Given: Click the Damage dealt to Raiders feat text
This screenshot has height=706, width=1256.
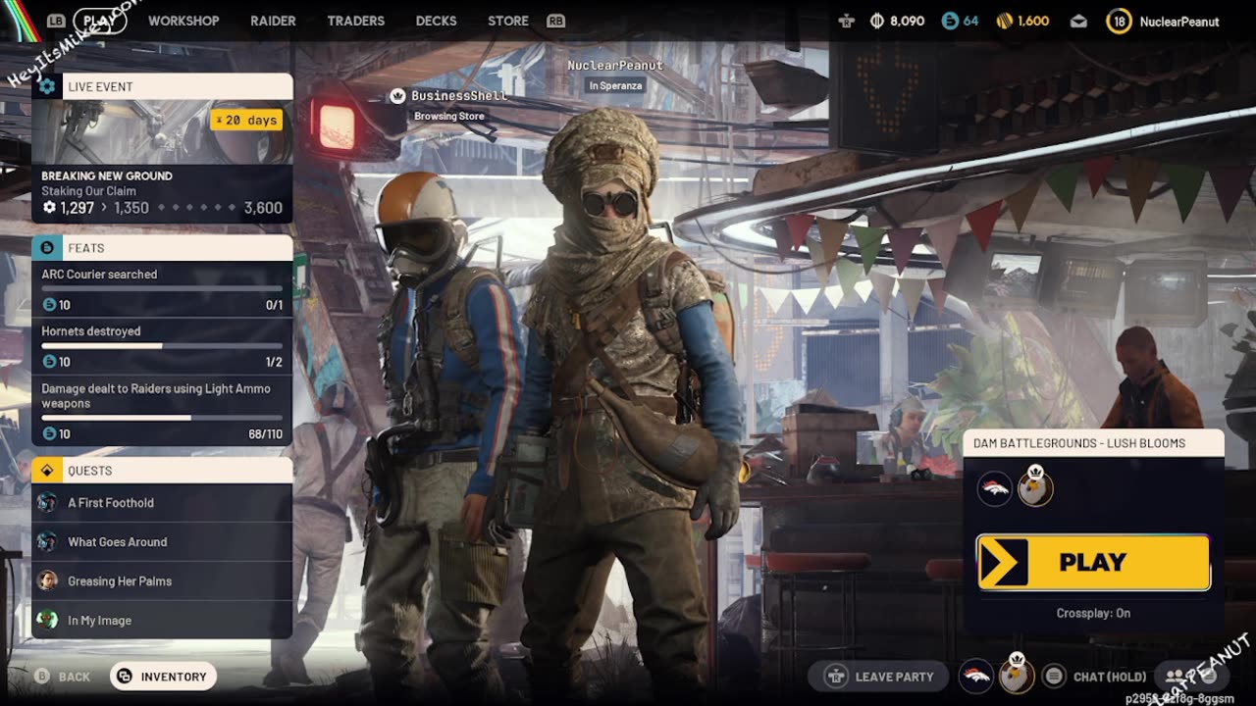Looking at the screenshot, I should (156, 396).
